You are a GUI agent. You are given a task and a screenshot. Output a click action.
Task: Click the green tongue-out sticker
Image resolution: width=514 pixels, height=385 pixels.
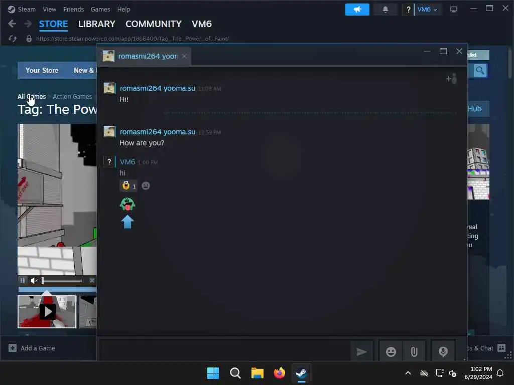pyautogui.click(x=127, y=205)
